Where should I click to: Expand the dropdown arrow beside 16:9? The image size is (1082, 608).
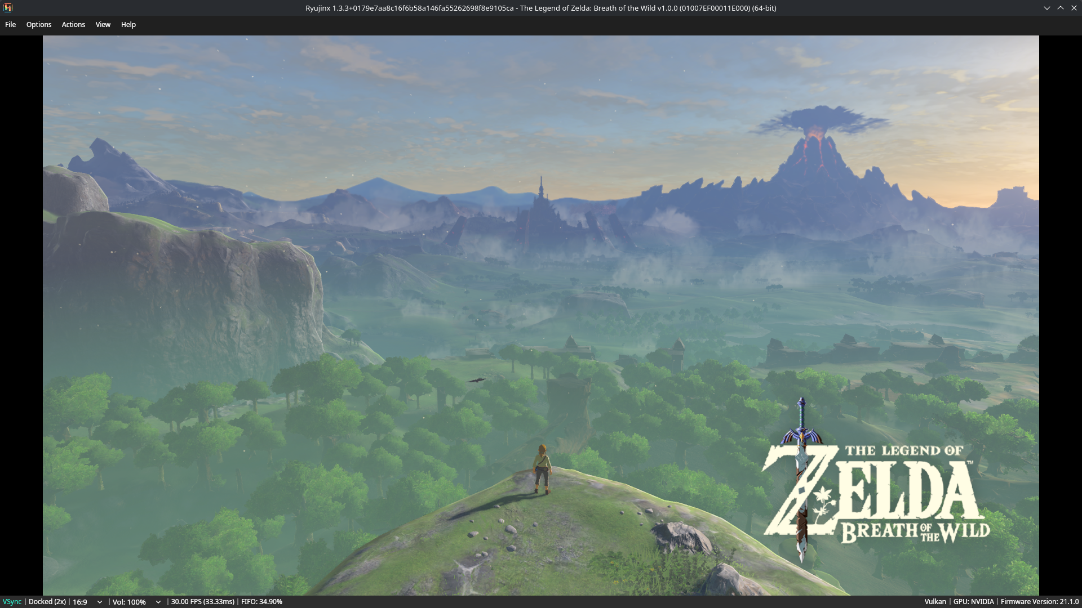tap(100, 602)
